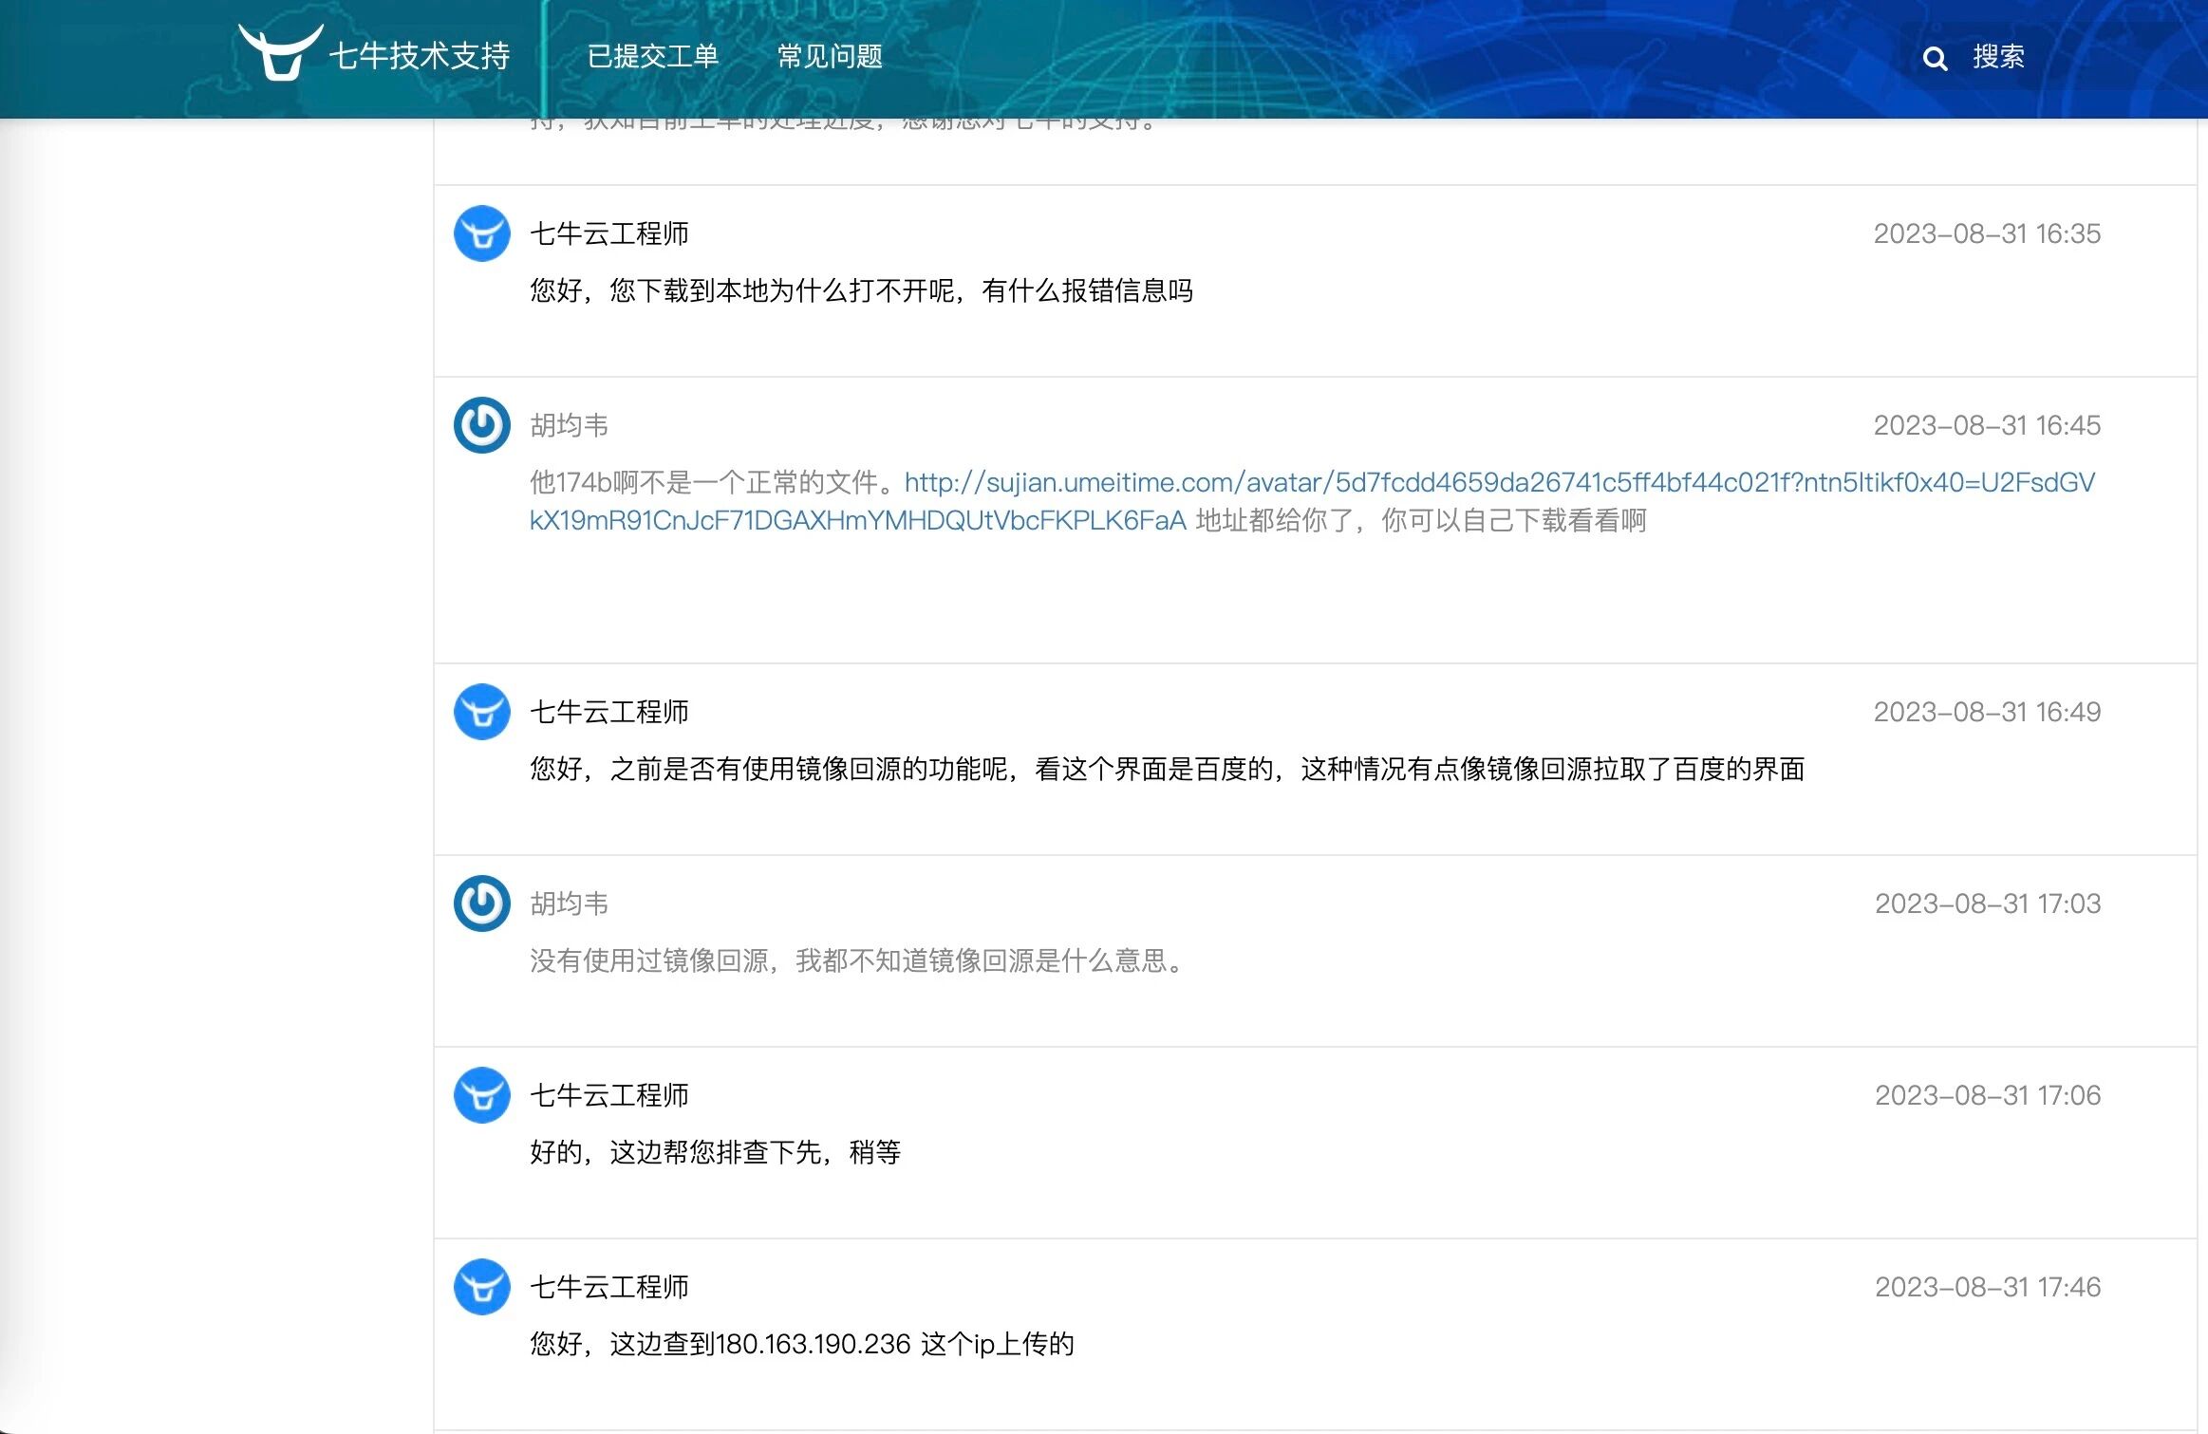
Task: Click 胡均韦 avatar on 16:45 message
Action: [481, 425]
